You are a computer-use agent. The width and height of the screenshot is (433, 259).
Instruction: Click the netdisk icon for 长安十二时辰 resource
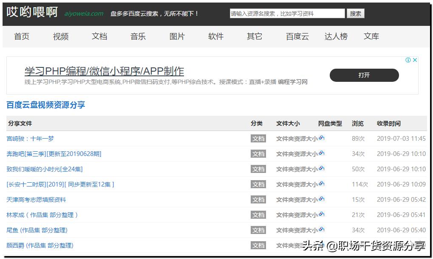tap(322, 184)
